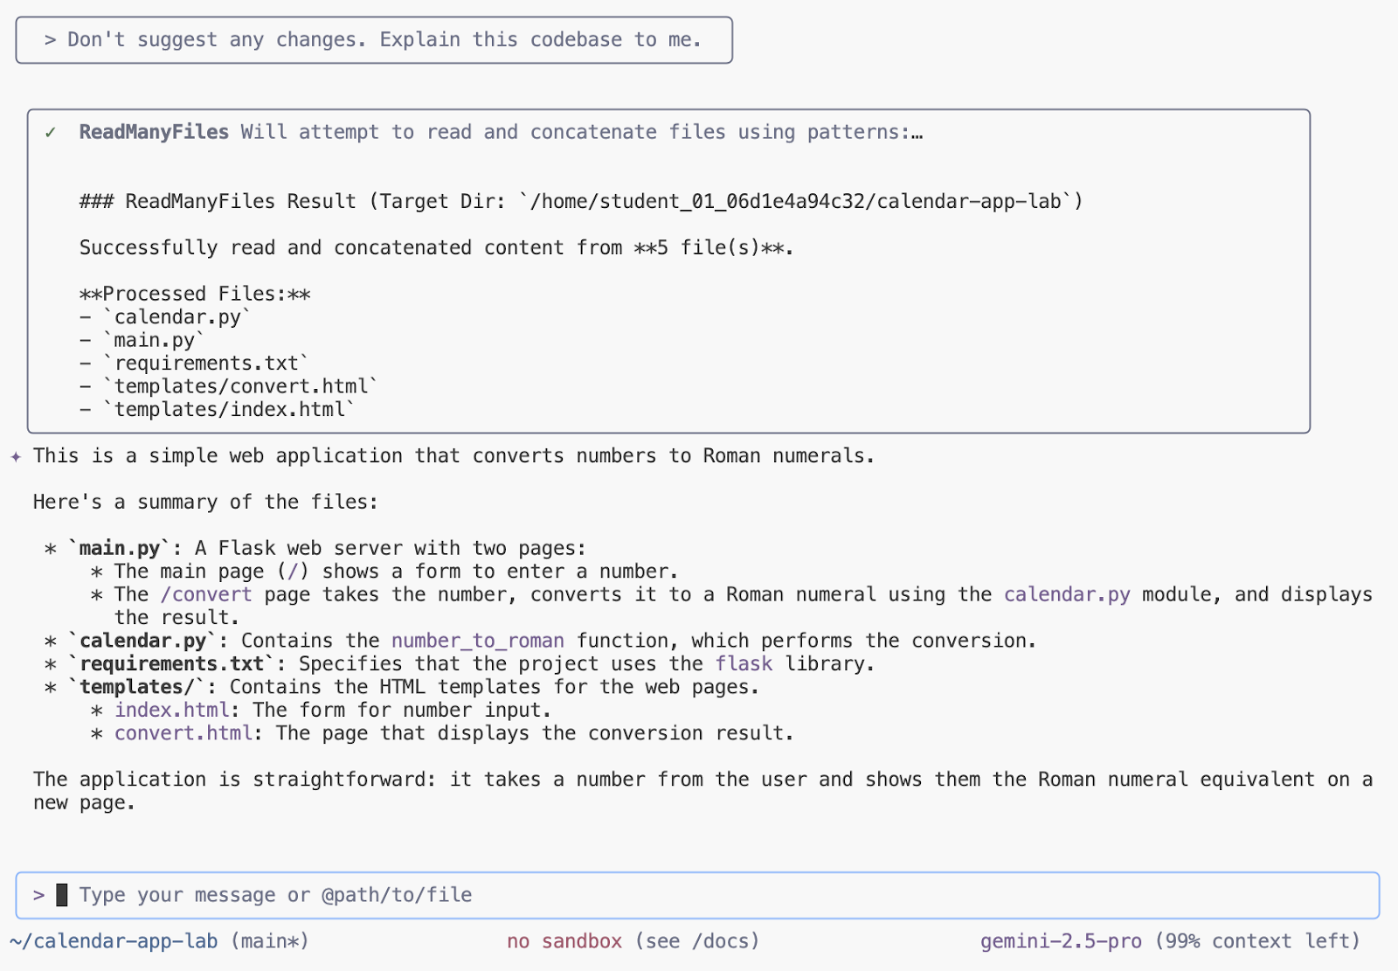Click the "99% context left" indicator

coord(1257,941)
